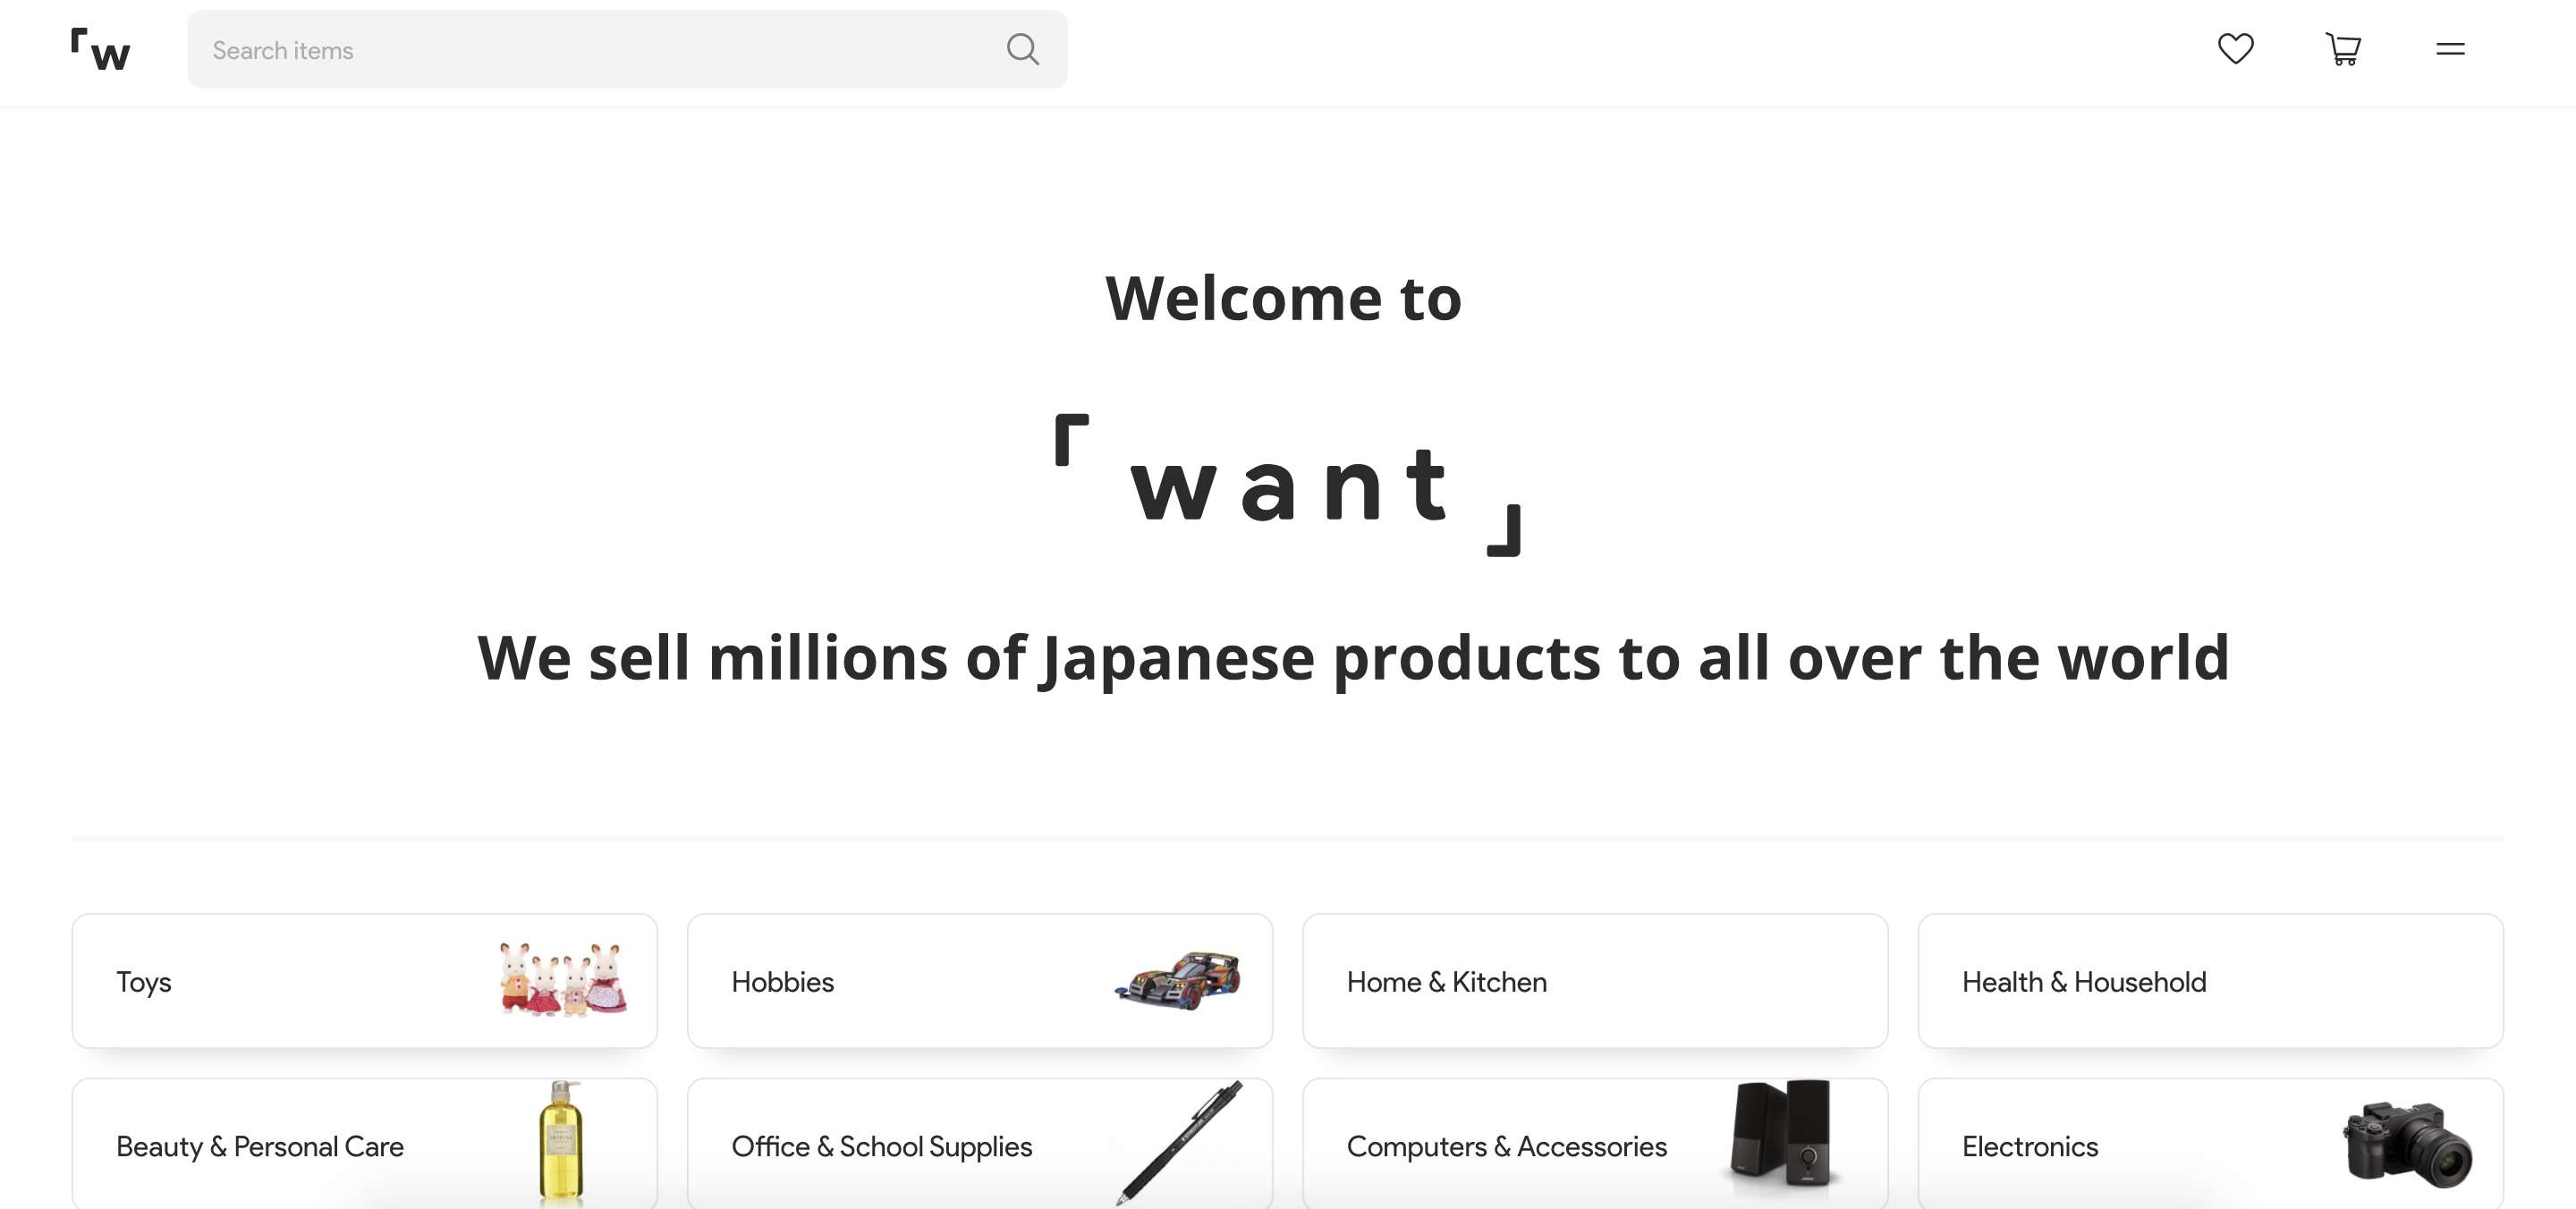
Task: Open the hamburger menu icon
Action: (2450, 48)
